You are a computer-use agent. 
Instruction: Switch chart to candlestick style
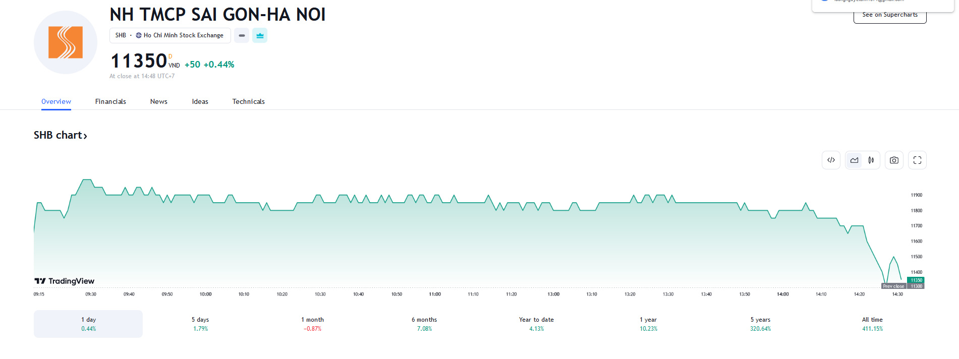[x=871, y=160]
